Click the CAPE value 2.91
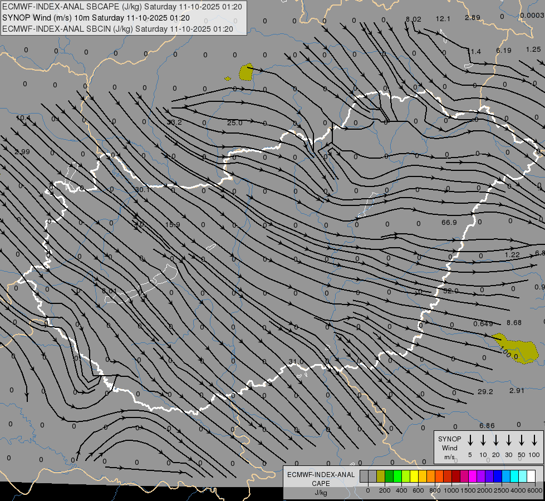545x501 pixels. pos(517,391)
